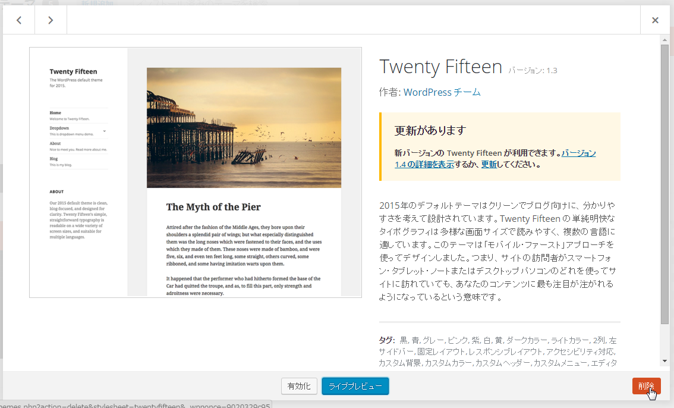The height and width of the screenshot is (408, 674).
Task: Click the タグ: label
Action: coord(387,340)
